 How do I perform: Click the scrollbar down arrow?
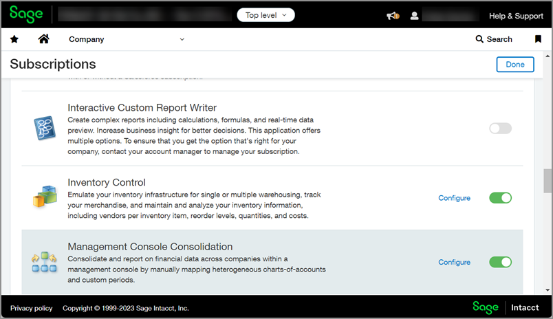click(547, 290)
